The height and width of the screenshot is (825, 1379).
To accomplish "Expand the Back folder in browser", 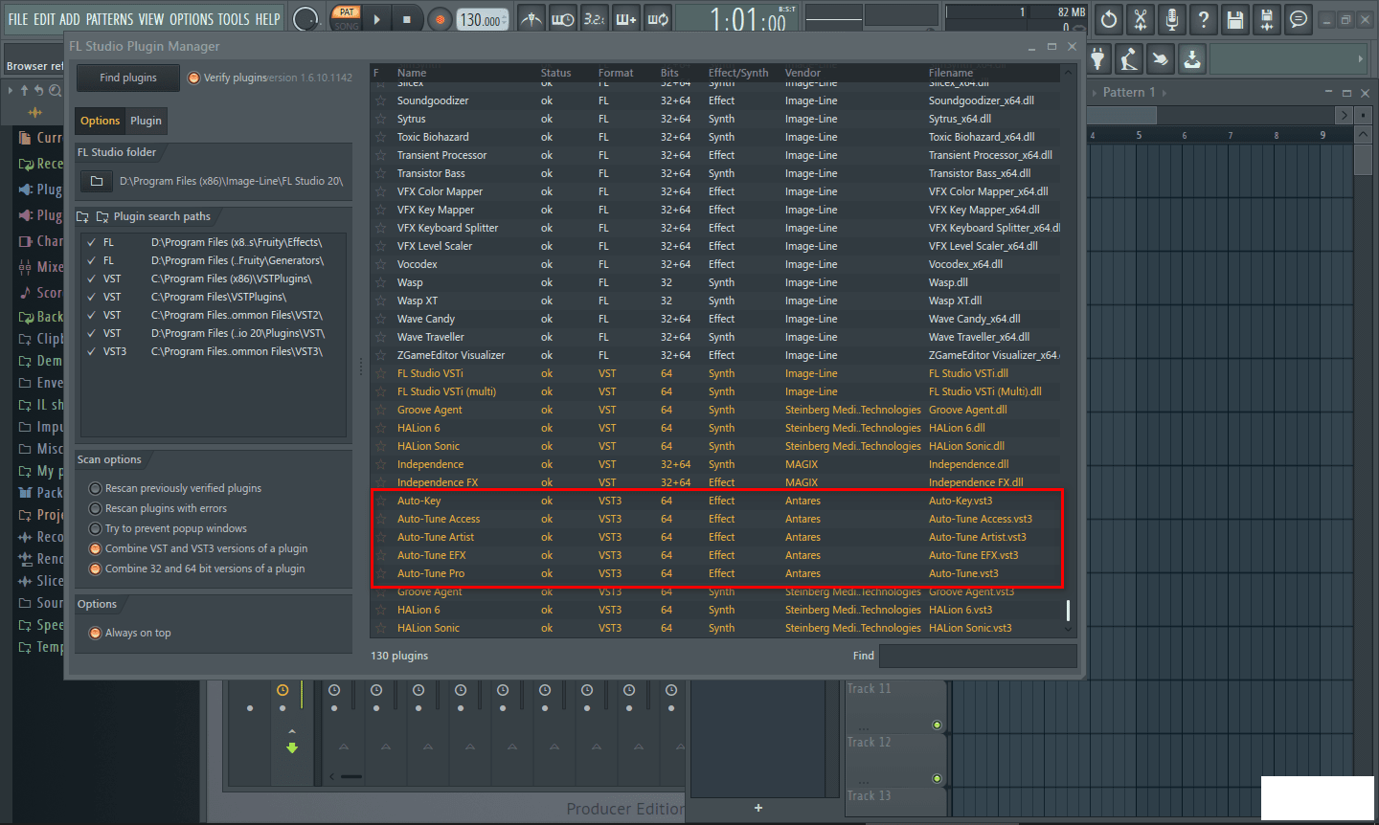I will coord(39,317).
